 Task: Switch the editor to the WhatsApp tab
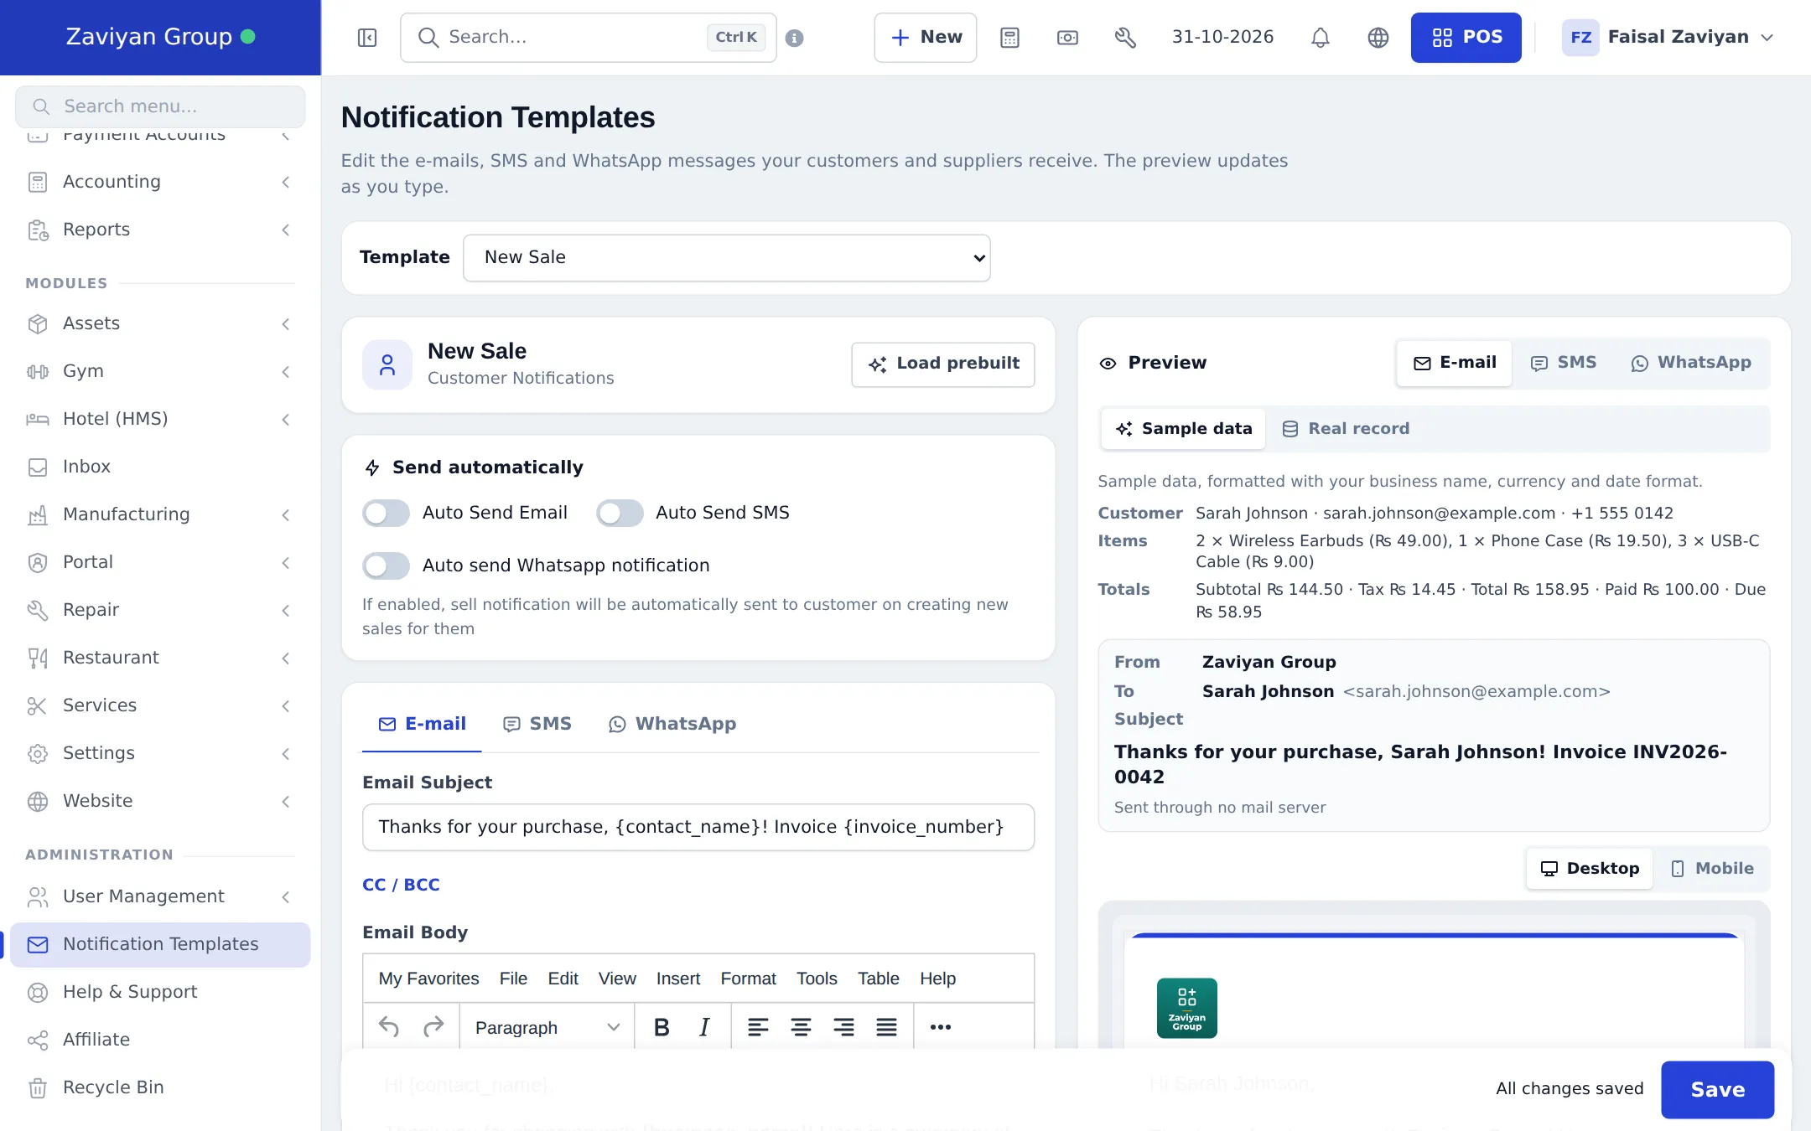tap(672, 724)
